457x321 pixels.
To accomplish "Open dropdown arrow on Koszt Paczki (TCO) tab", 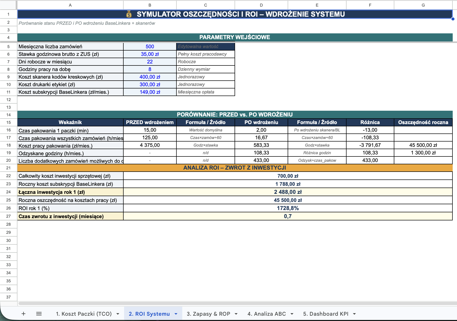I will (118, 314).
